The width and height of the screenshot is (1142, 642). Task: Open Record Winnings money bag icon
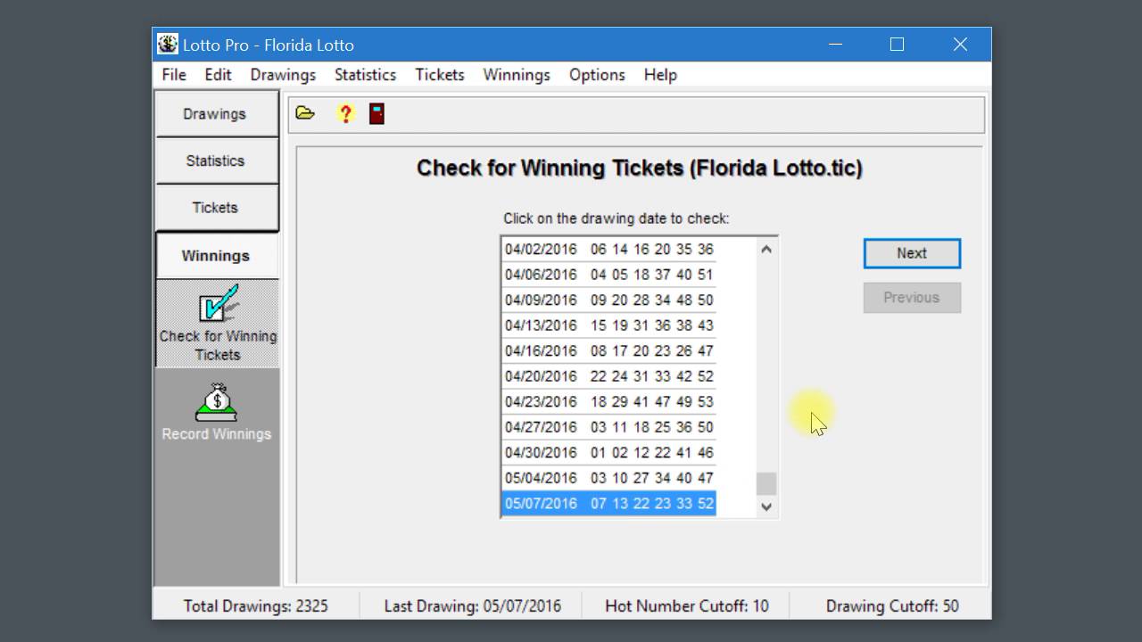[x=217, y=413]
